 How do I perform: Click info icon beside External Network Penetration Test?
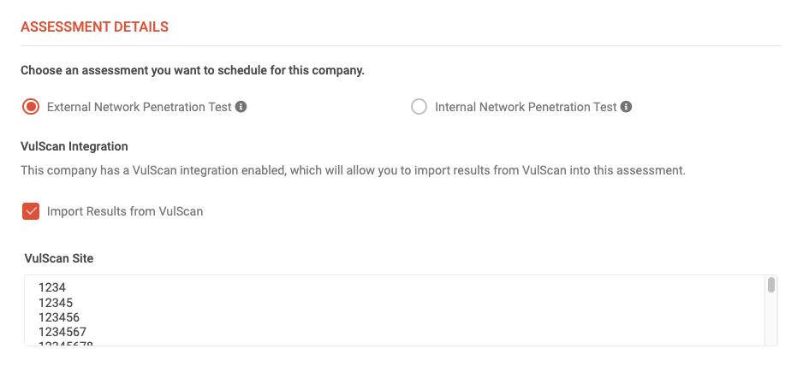[x=241, y=107]
